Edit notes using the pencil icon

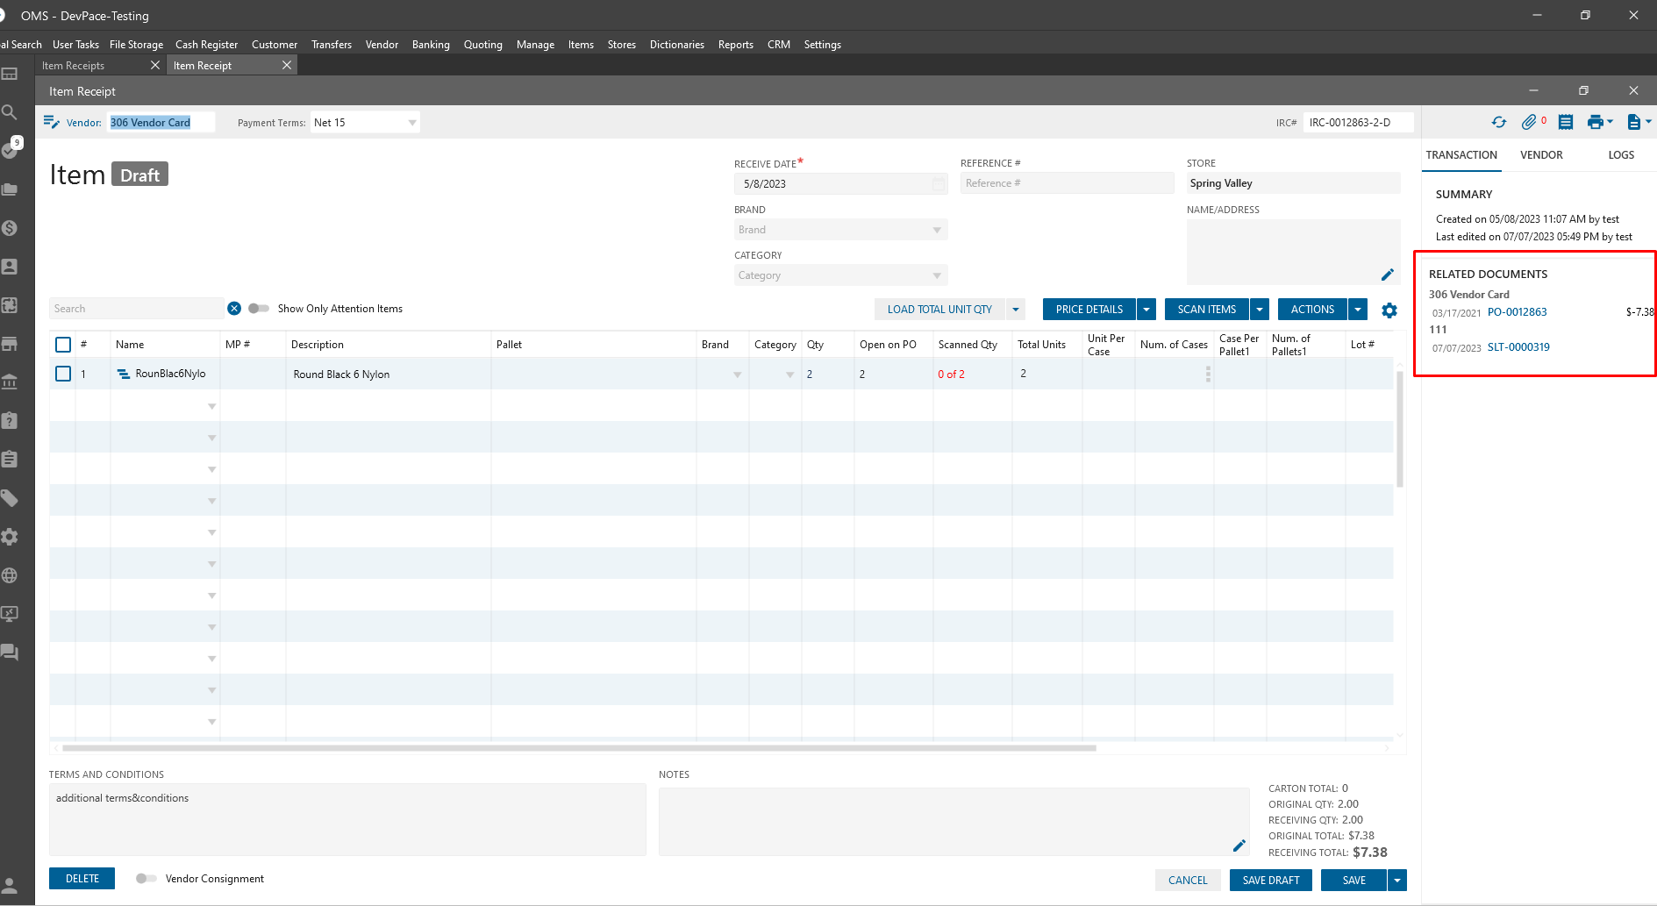coord(1239,845)
